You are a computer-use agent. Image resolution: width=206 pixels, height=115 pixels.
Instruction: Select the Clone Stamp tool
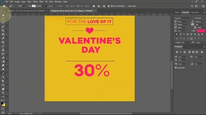point(3,50)
